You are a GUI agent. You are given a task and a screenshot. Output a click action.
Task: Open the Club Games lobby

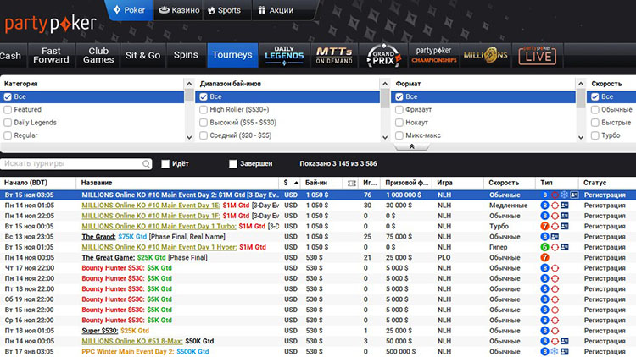98,55
